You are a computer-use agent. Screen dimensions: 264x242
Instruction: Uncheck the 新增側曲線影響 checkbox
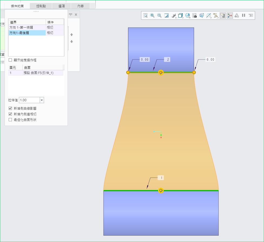tap(10, 108)
